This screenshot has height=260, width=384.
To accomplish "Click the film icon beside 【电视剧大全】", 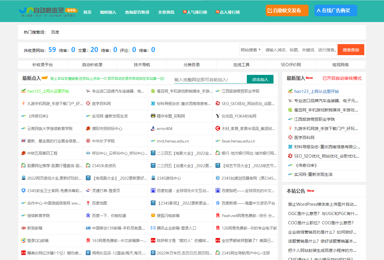I will 88,178.
